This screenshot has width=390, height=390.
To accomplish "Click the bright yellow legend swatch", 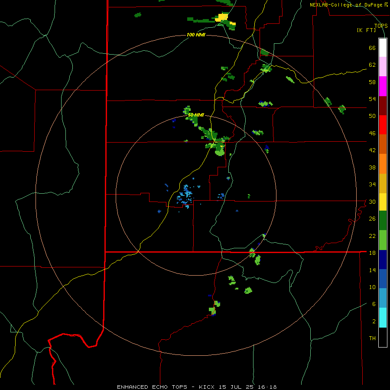I will (x=383, y=201).
